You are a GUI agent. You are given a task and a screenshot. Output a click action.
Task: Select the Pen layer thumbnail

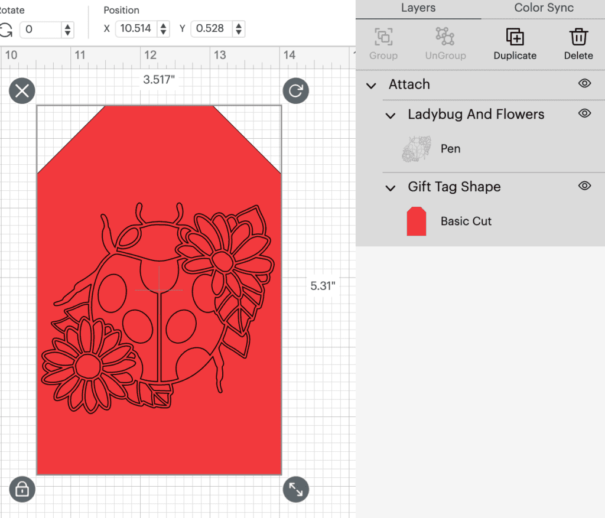(417, 148)
